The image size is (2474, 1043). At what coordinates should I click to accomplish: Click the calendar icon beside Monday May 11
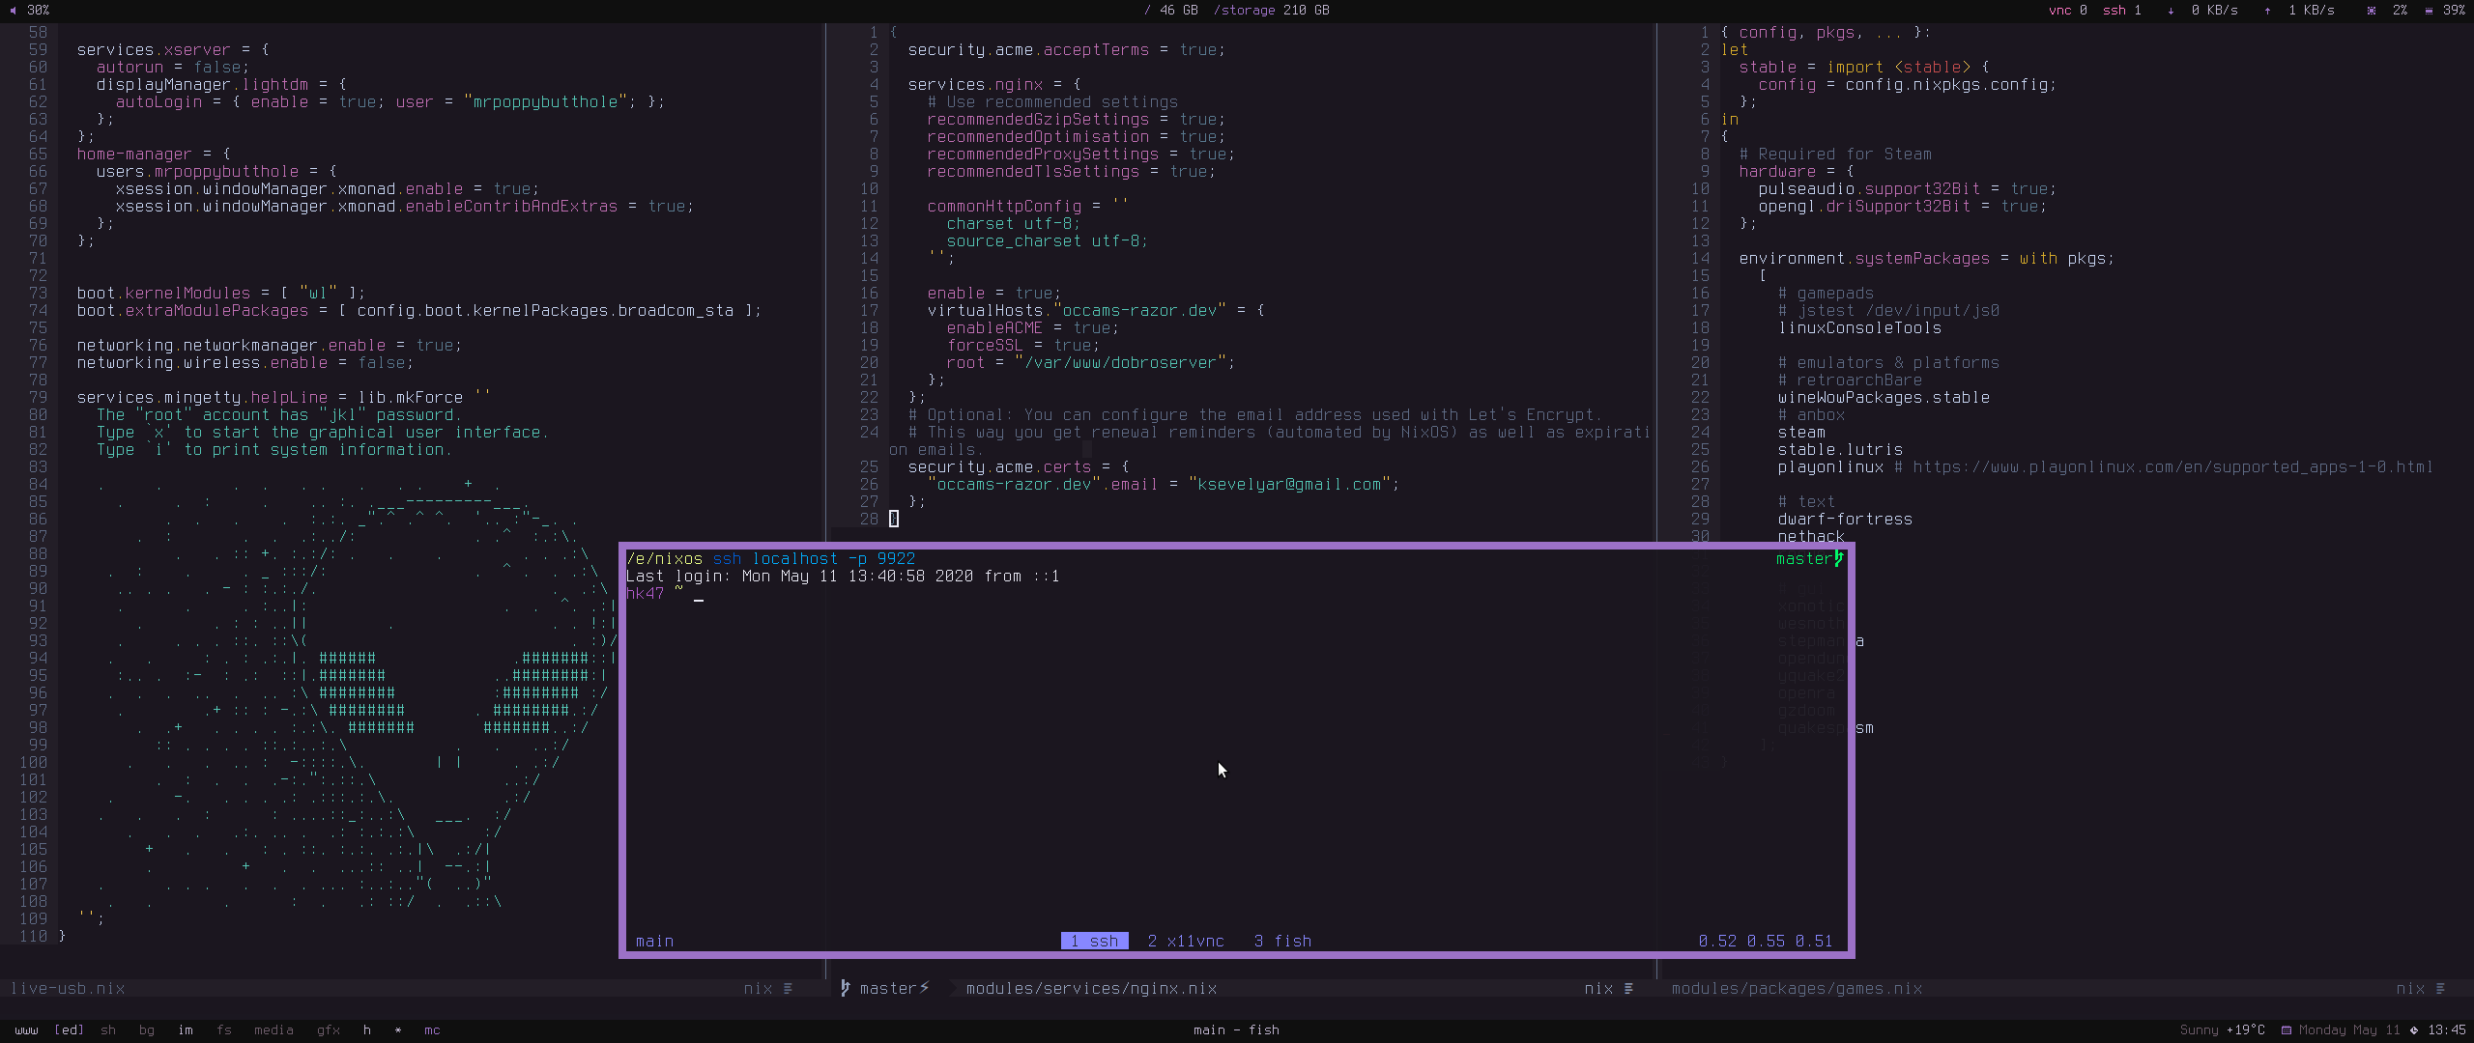2287,1029
